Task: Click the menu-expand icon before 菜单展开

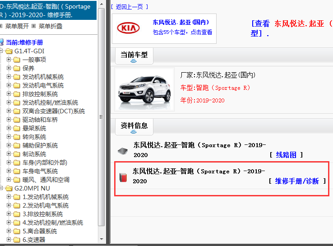Action: coord(1,26)
